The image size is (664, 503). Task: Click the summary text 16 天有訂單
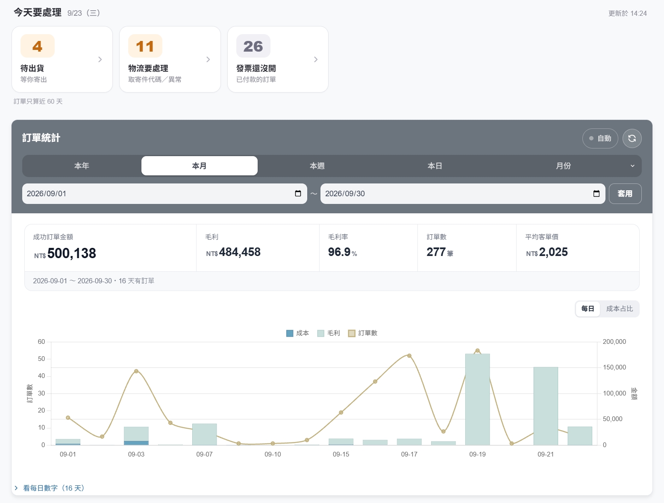(x=136, y=281)
